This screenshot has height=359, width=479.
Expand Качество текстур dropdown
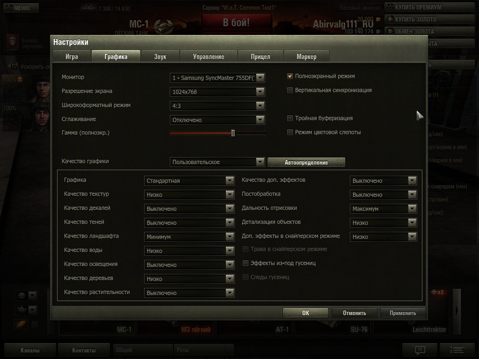point(189,195)
